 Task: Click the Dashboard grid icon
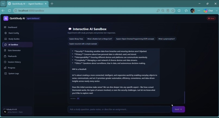(5, 27)
